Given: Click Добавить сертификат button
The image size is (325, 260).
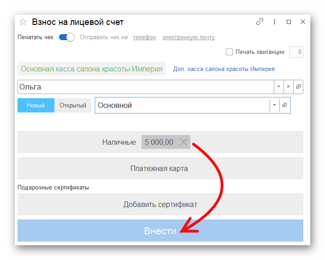Looking at the screenshot, I should click(160, 204).
